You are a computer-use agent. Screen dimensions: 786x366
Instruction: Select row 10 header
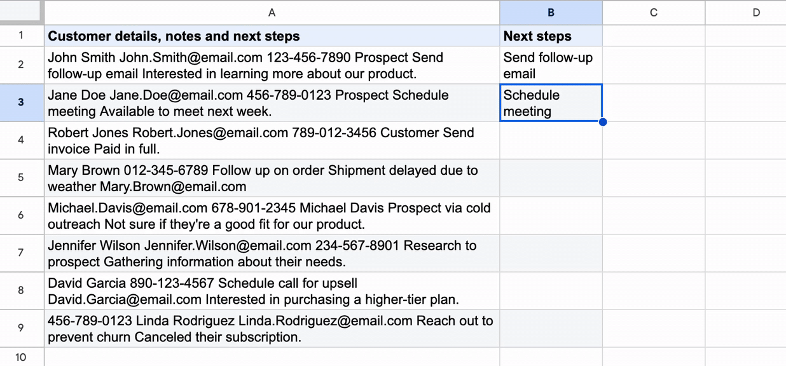click(x=22, y=357)
